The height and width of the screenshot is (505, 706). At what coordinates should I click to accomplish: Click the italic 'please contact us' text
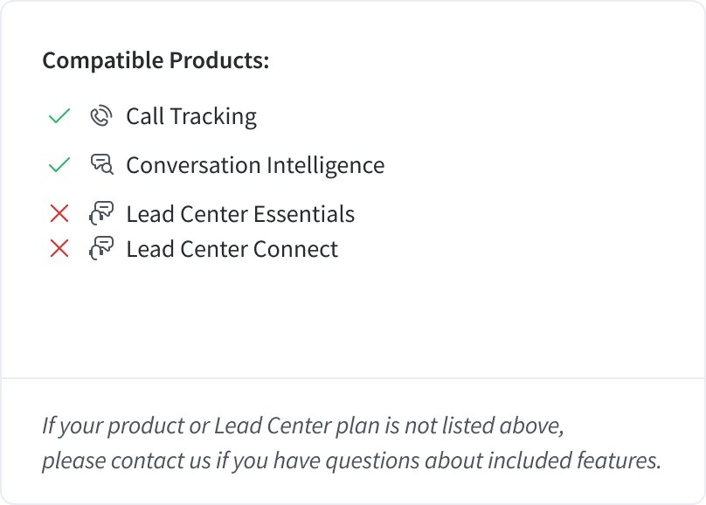pyautogui.click(x=127, y=460)
